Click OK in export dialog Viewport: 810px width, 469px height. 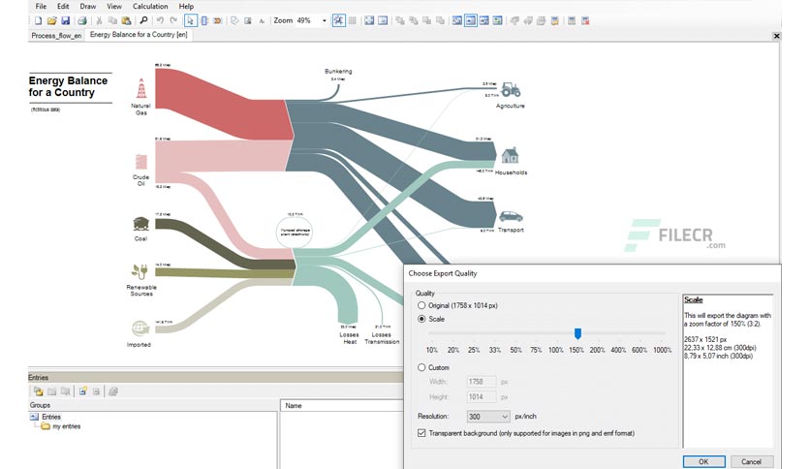click(703, 462)
